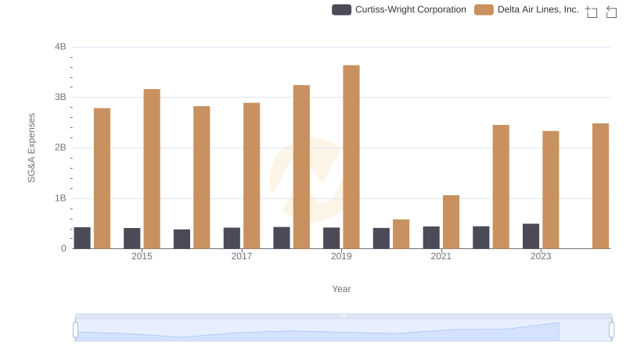The height and width of the screenshot is (360, 626).
Task: Click the Delta Air Lines bar for 2021
Action: click(451, 222)
